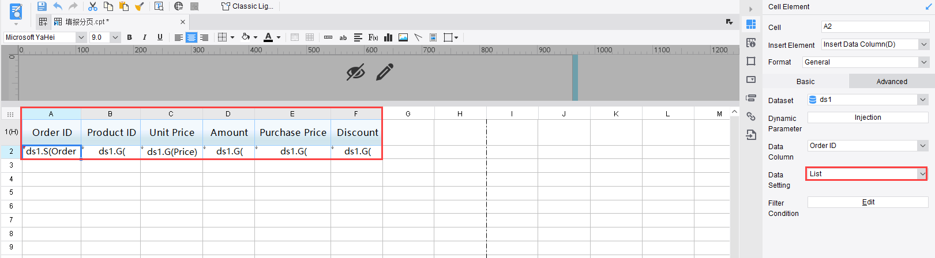Screen dimensions: 935x258
Task: Cut the selected cell content
Action: click(x=92, y=6)
